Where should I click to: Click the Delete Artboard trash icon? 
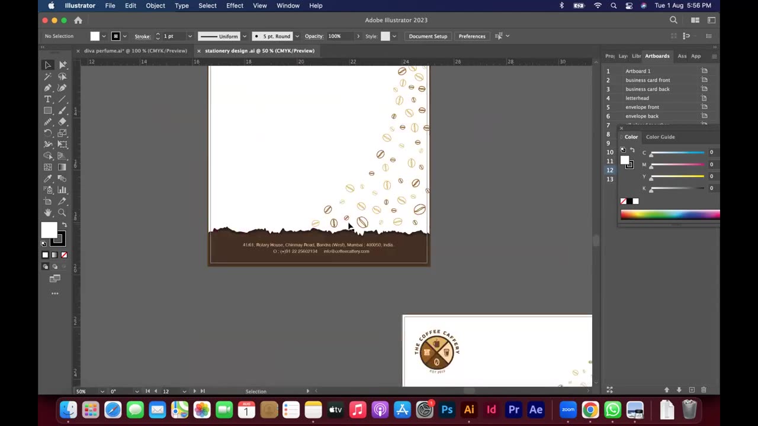(704, 390)
